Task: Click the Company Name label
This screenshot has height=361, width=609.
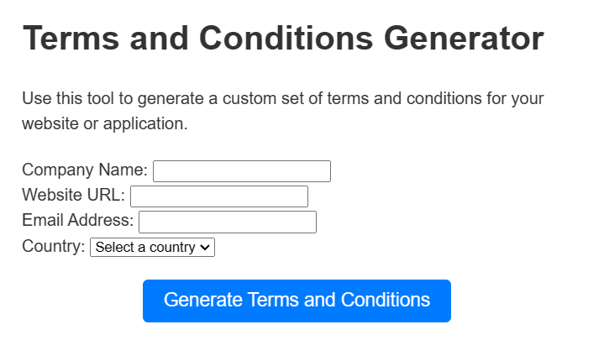Action: [84, 170]
